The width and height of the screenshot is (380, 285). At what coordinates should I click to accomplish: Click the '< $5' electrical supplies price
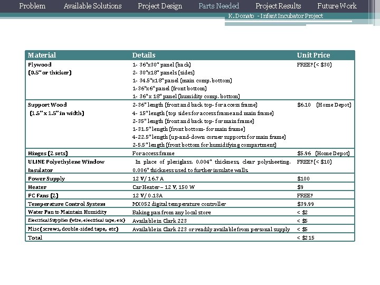(x=302, y=221)
